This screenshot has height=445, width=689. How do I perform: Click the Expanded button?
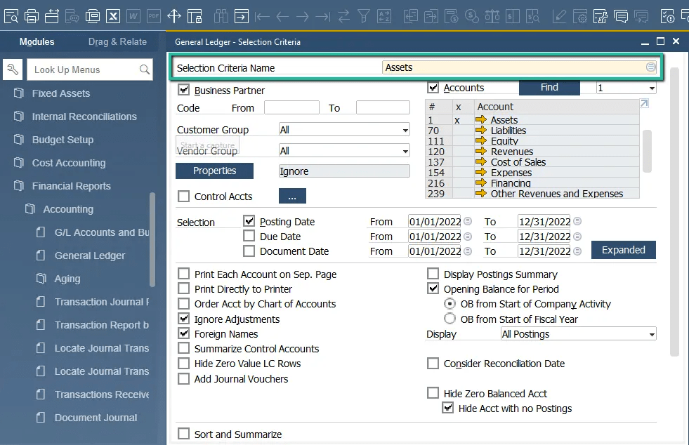623,250
